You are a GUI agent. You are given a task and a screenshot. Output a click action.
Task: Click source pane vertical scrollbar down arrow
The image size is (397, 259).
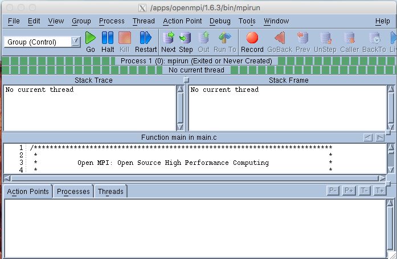(391, 169)
